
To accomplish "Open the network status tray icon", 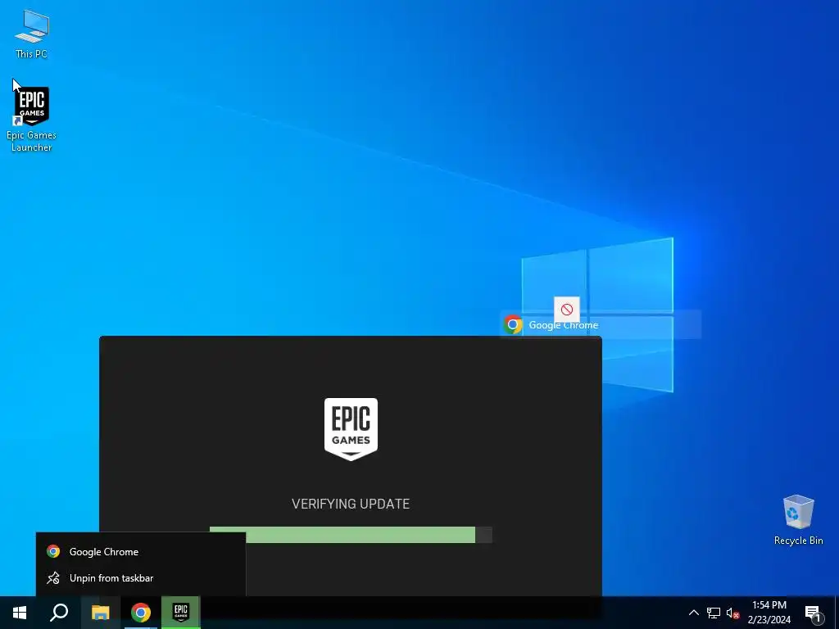I will click(714, 613).
